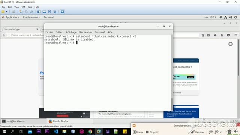Click the Dessiner drawing tool
Screen dimensions: 240x135
[198, 132]
